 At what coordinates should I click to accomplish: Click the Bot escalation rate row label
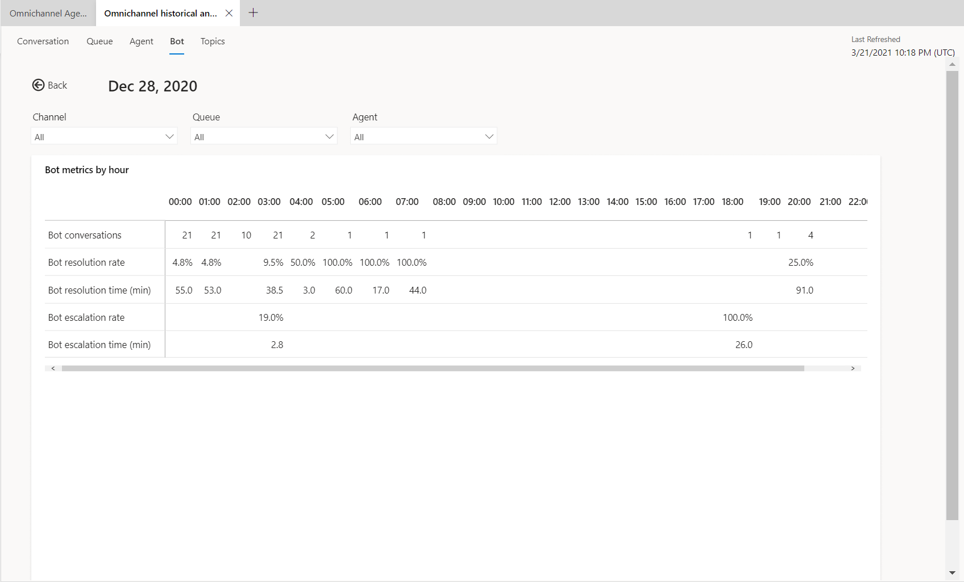pyautogui.click(x=86, y=317)
